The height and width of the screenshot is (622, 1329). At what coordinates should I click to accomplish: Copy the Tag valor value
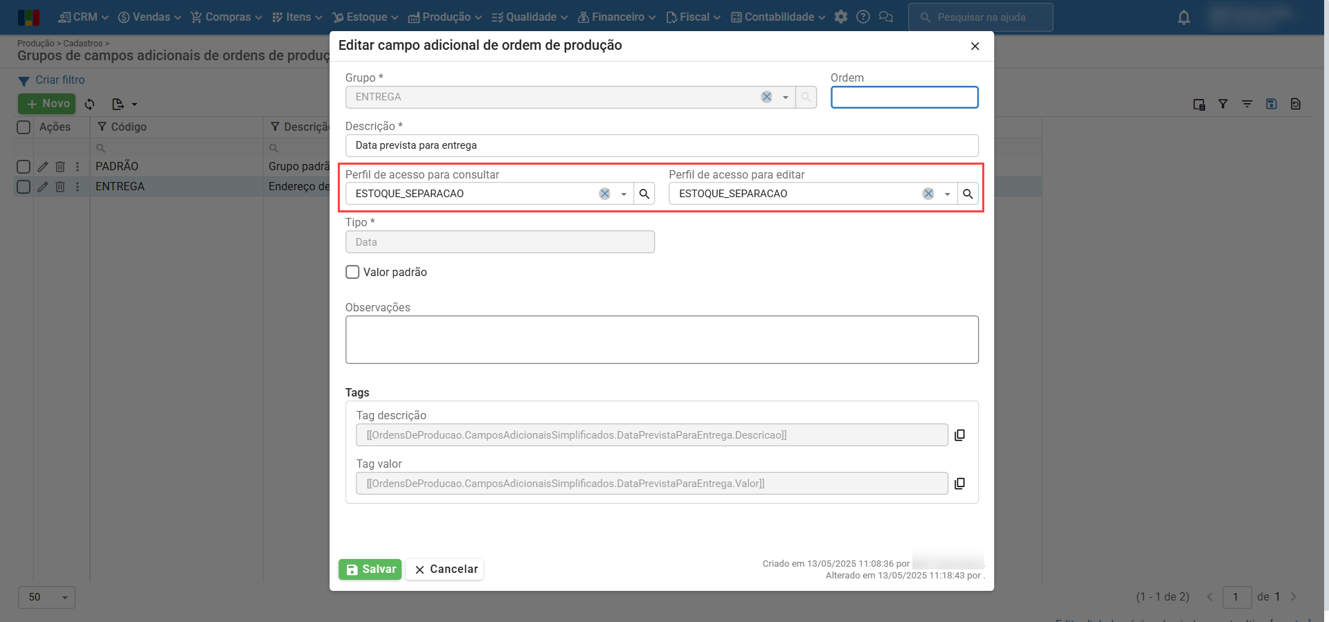coord(959,484)
